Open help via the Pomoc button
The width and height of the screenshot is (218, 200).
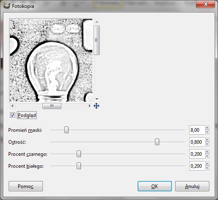coord(26,186)
